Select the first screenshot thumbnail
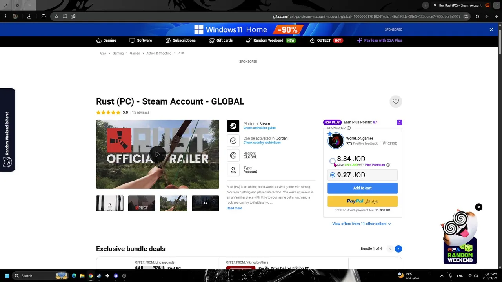Screen dimensions: 502x282 tap(110, 203)
